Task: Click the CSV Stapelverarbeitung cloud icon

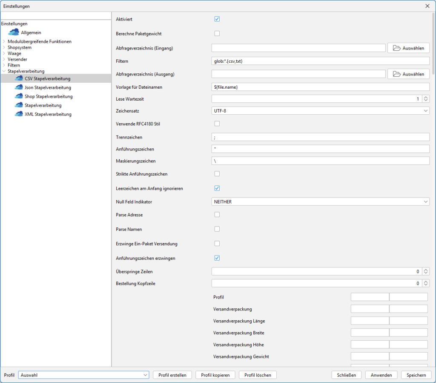Action: [x=18, y=78]
